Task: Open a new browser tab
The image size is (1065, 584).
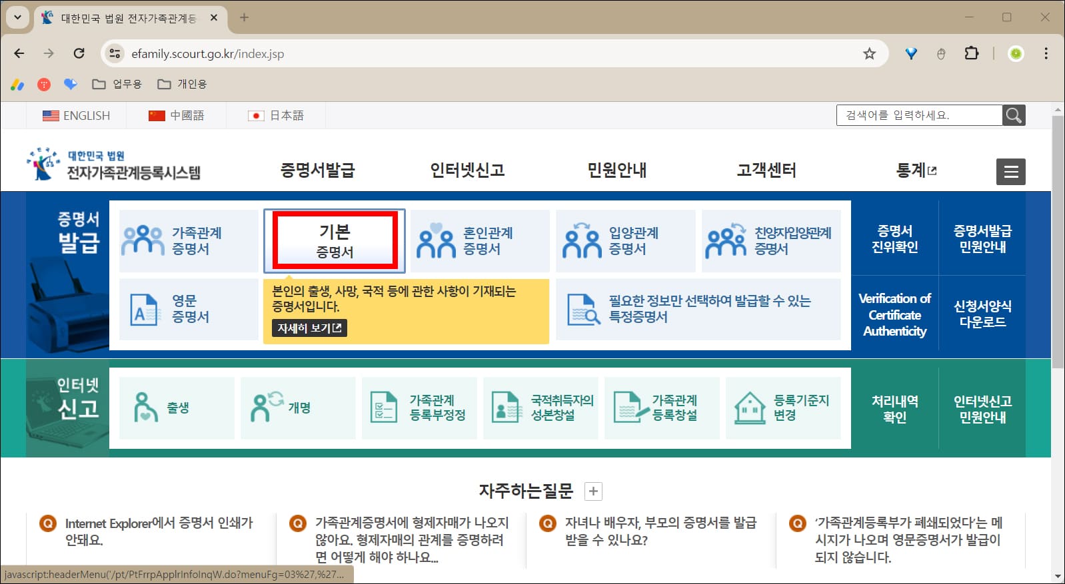Action: point(244,18)
